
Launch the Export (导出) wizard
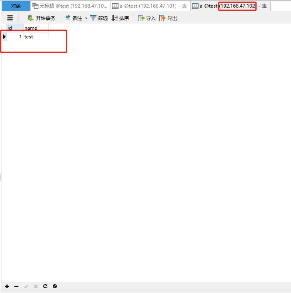[168, 18]
